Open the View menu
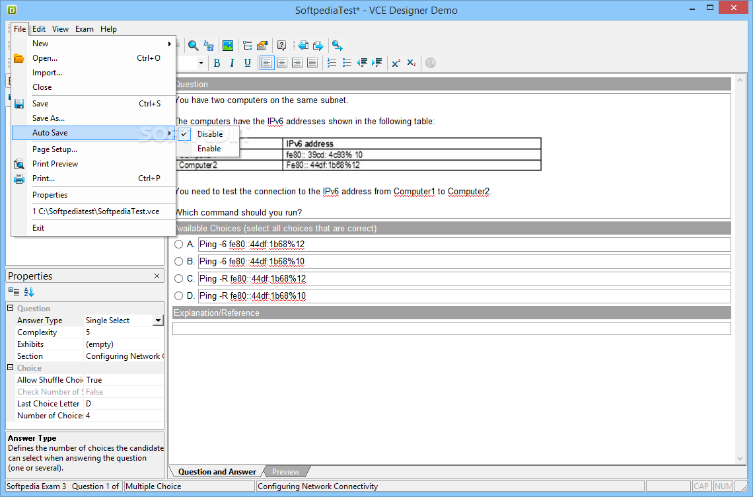 [60, 29]
